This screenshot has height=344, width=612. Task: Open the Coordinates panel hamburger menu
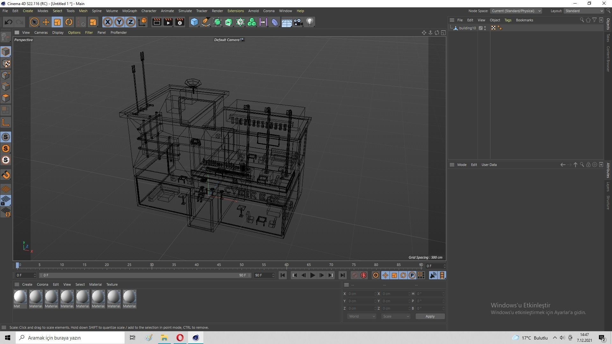point(346,285)
